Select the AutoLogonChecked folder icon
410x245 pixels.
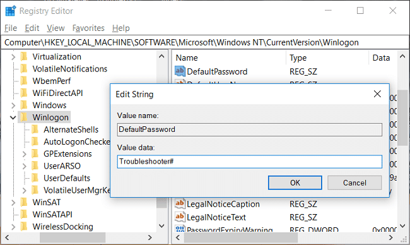pyautogui.click(x=35, y=141)
